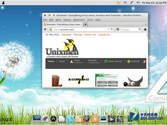Open the wooden log article thumbnail

click(x=57, y=80)
